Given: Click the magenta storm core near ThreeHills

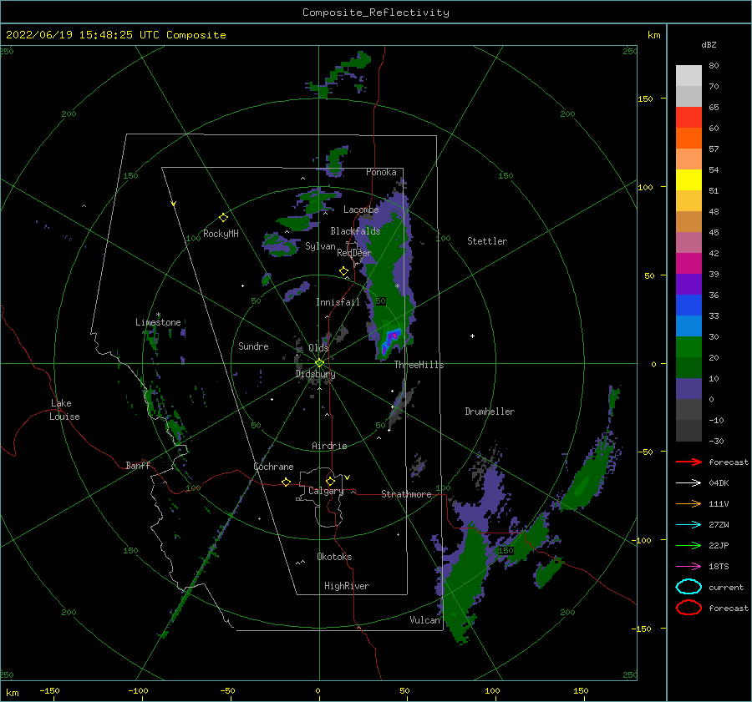Looking at the screenshot, I should pyautogui.click(x=394, y=336).
